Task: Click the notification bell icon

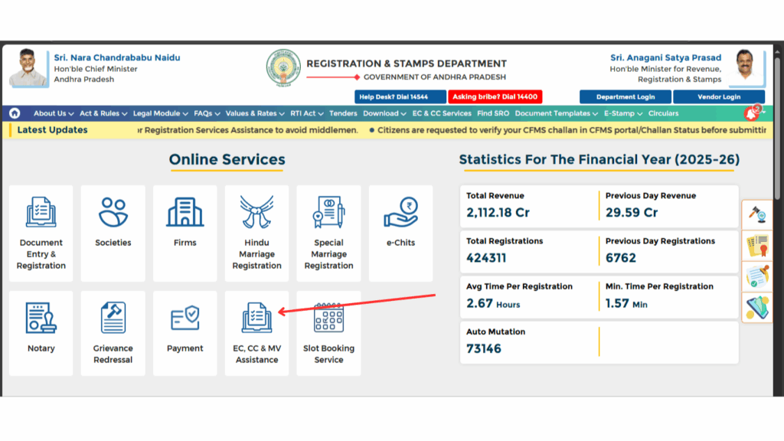Action: pos(753,113)
